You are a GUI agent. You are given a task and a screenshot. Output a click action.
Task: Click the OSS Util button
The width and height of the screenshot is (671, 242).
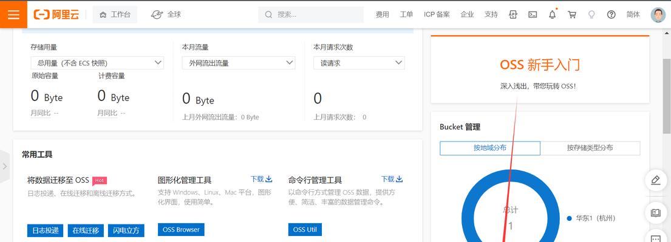(305, 230)
